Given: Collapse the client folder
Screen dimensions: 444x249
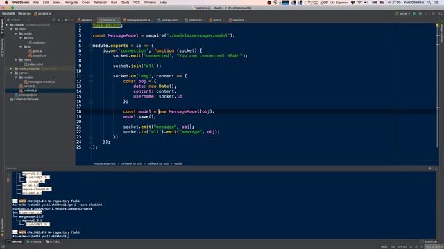Looking at the screenshot, I should click(12, 29).
